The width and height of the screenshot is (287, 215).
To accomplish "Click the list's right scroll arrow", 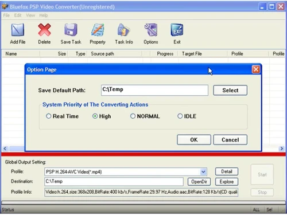I will [281, 148].
